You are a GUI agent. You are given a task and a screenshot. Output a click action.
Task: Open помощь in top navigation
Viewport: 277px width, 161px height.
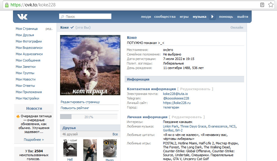226,17
